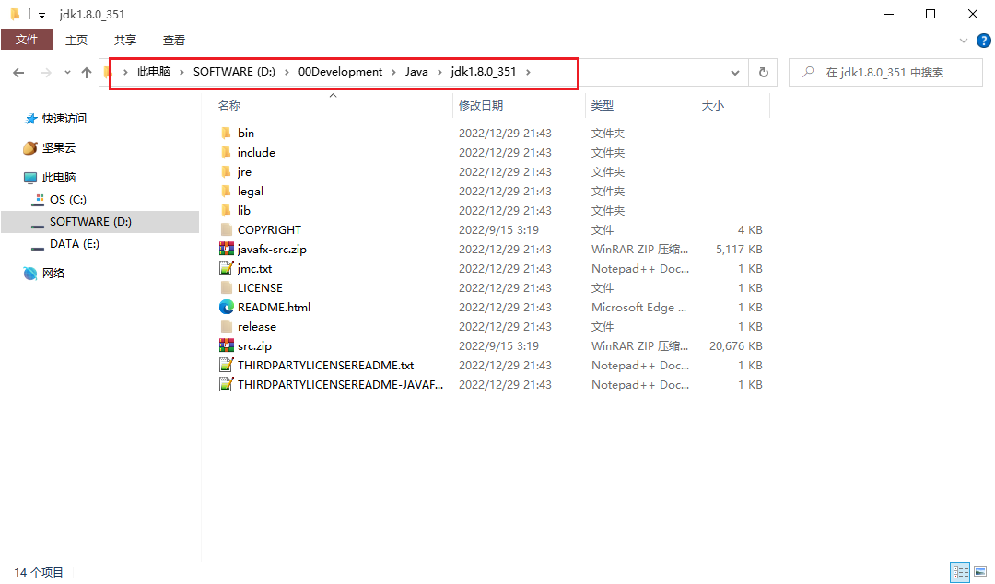
Task: Click the COPYRIGHT file icon
Action: click(226, 229)
